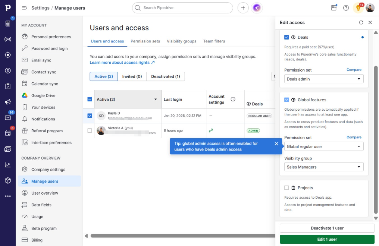
Task: Dismiss the global admin tip tooltip
Action: (276, 143)
